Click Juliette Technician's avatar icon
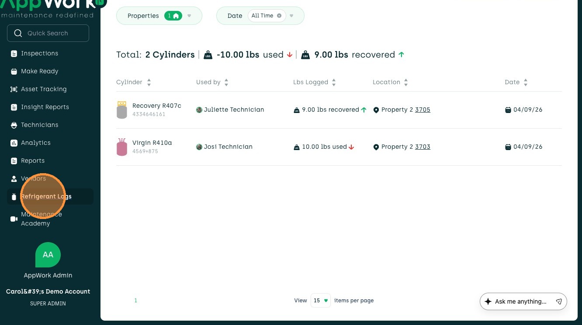The width and height of the screenshot is (582, 325). click(x=199, y=110)
